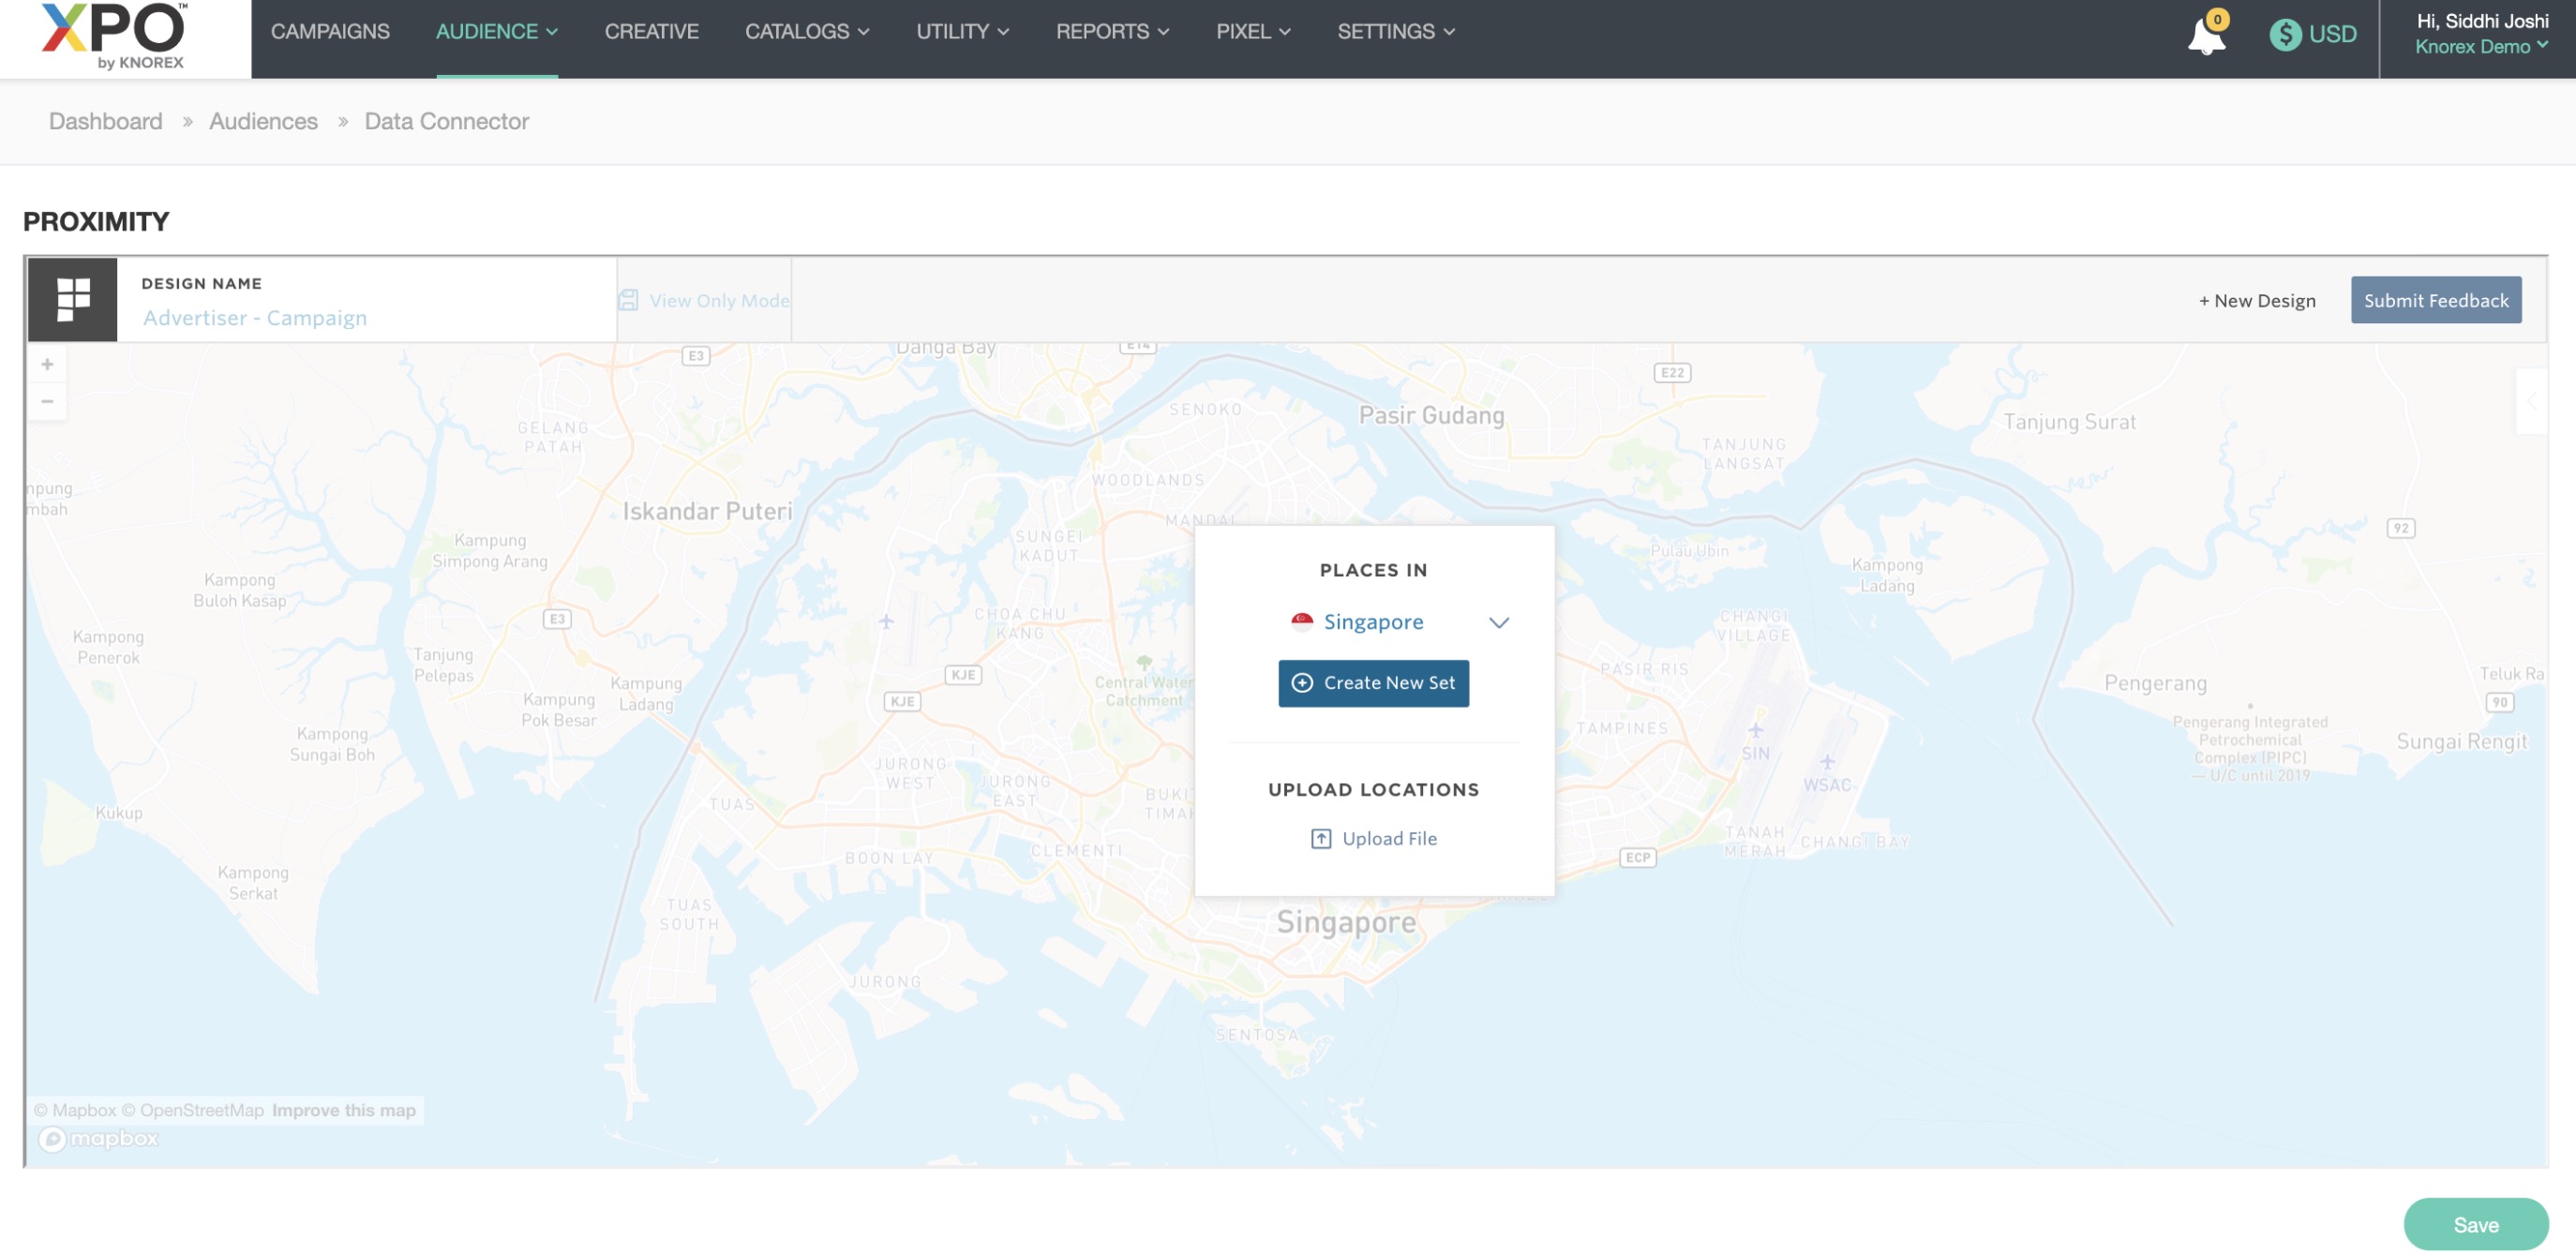Click the Mapbox logo on the map
Viewport: 2576px width, 1254px height.
[x=98, y=1138]
